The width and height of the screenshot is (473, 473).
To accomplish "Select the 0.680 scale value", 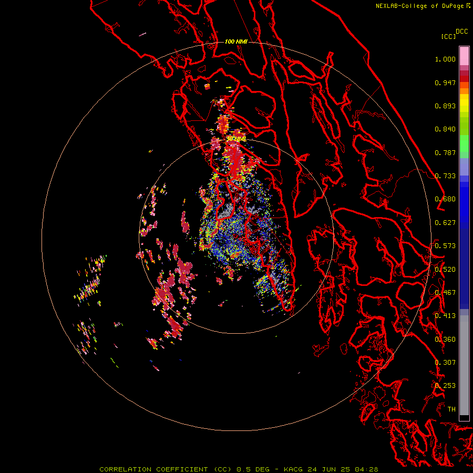I will click(x=445, y=199).
